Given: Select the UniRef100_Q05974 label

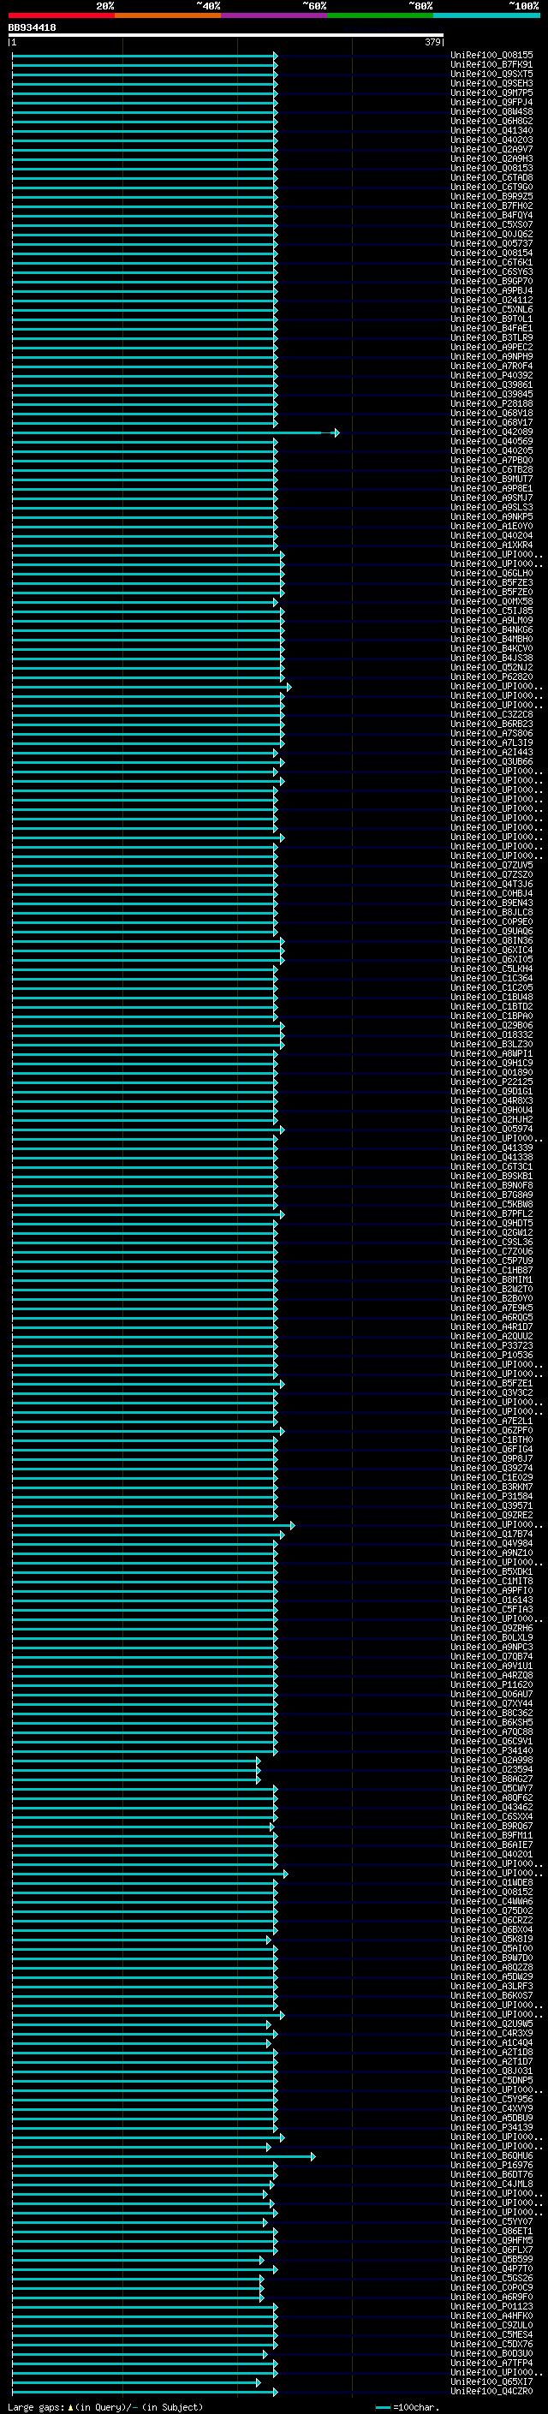Looking at the screenshot, I should pyautogui.click(x=491, y=1129).
